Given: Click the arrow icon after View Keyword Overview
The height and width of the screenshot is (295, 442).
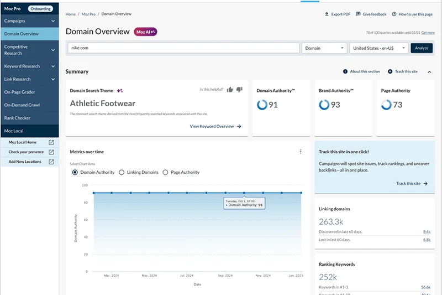Looking at the screenshot, I should point(239,126).
